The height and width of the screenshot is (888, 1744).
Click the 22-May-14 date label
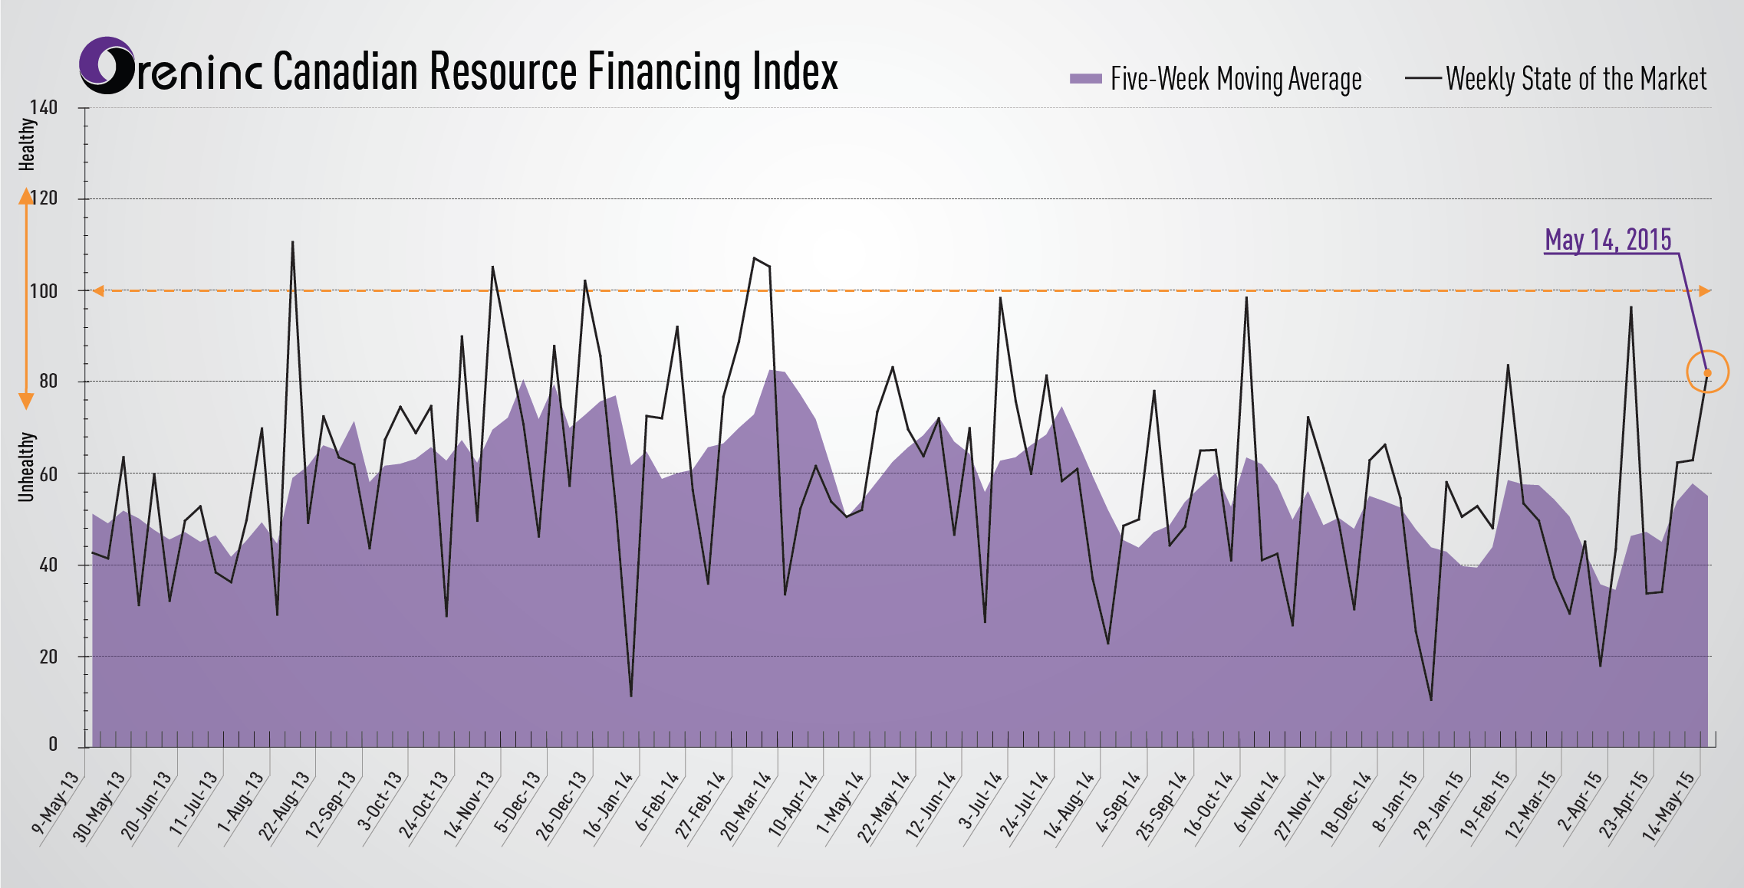pyautogui.click(x=883, y=808)
